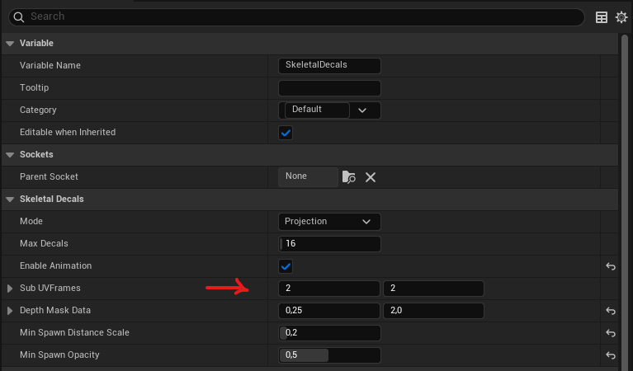Image resolution: width=633 pixels, height=371 pixels.
Task: Reset Min Spawn Distance Scale to default
Action: coord(611,333)
